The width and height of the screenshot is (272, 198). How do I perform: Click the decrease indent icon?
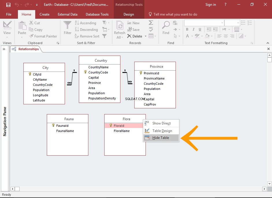215,29
